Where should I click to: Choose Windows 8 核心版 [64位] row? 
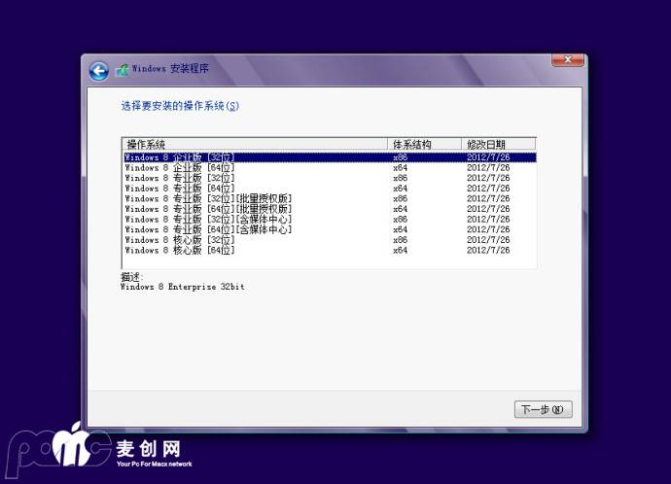point(180,251)
